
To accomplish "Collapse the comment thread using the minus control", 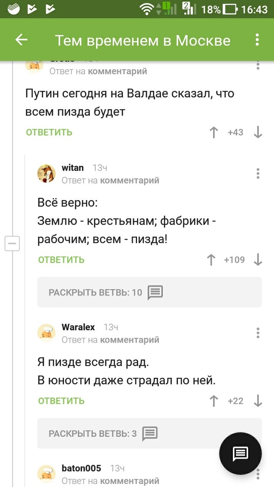I will [12, 243].
